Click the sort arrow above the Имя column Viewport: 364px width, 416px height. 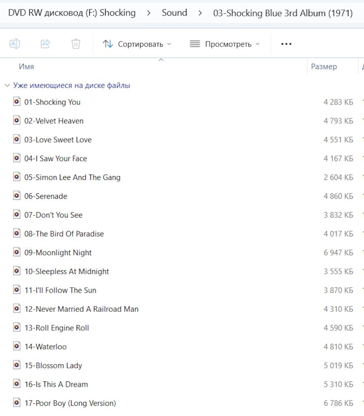point(161,60)
